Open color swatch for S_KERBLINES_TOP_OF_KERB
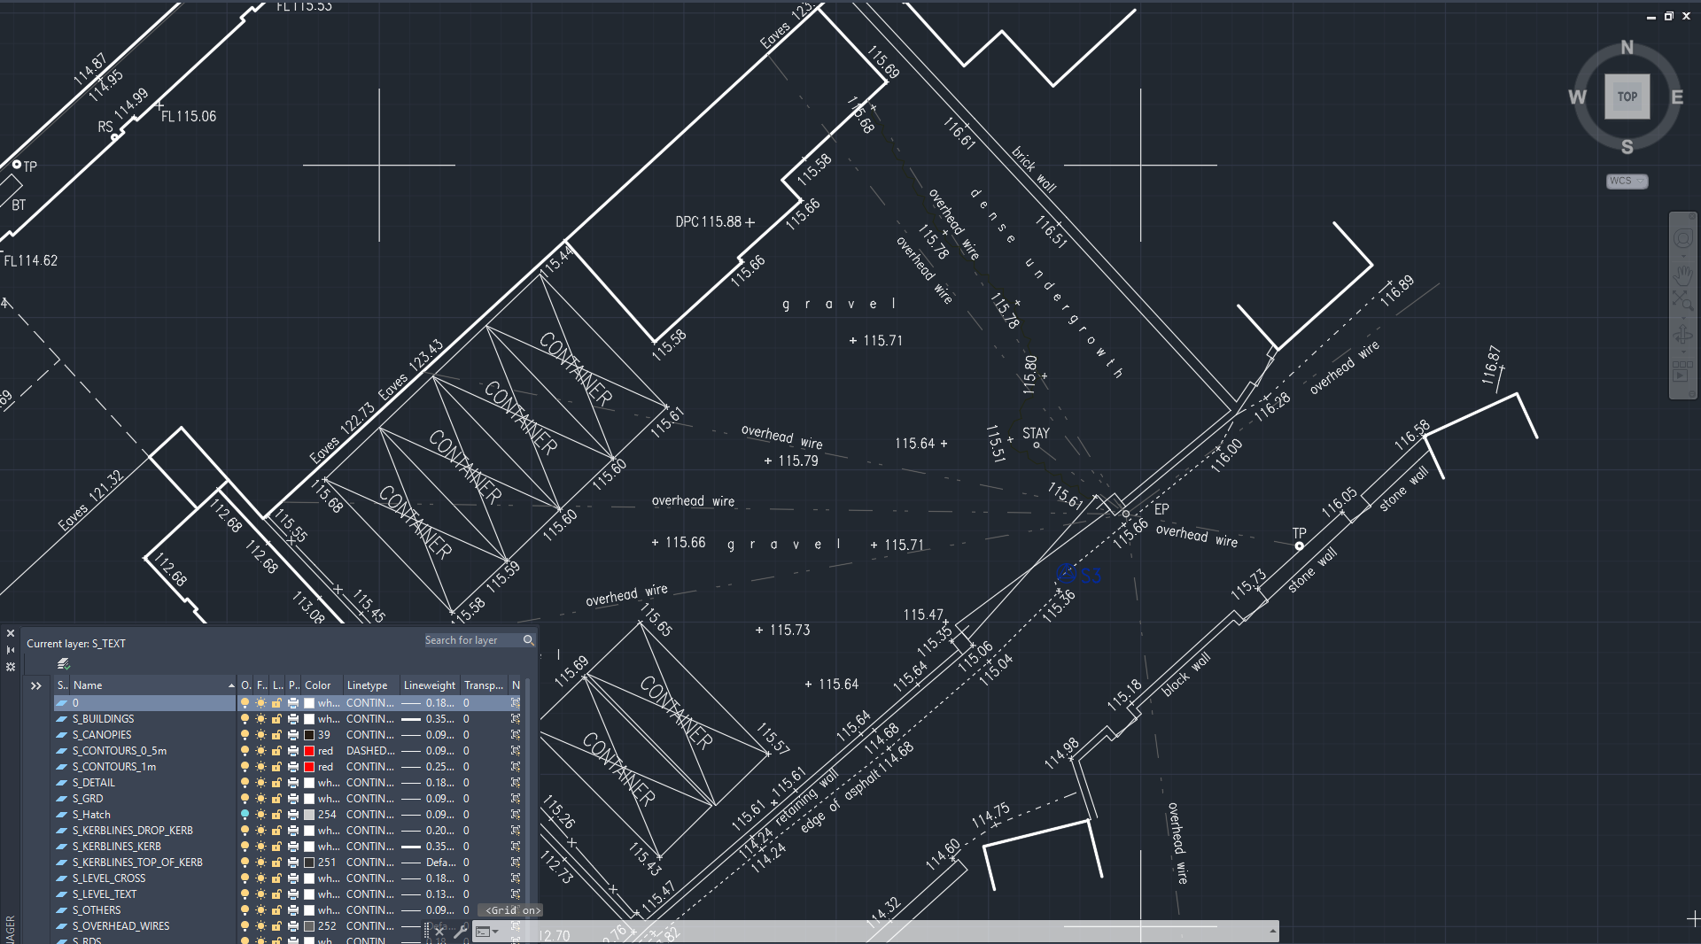 tap(309, 863)
